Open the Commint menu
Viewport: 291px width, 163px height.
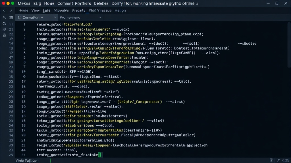click(x=65, y=3)
